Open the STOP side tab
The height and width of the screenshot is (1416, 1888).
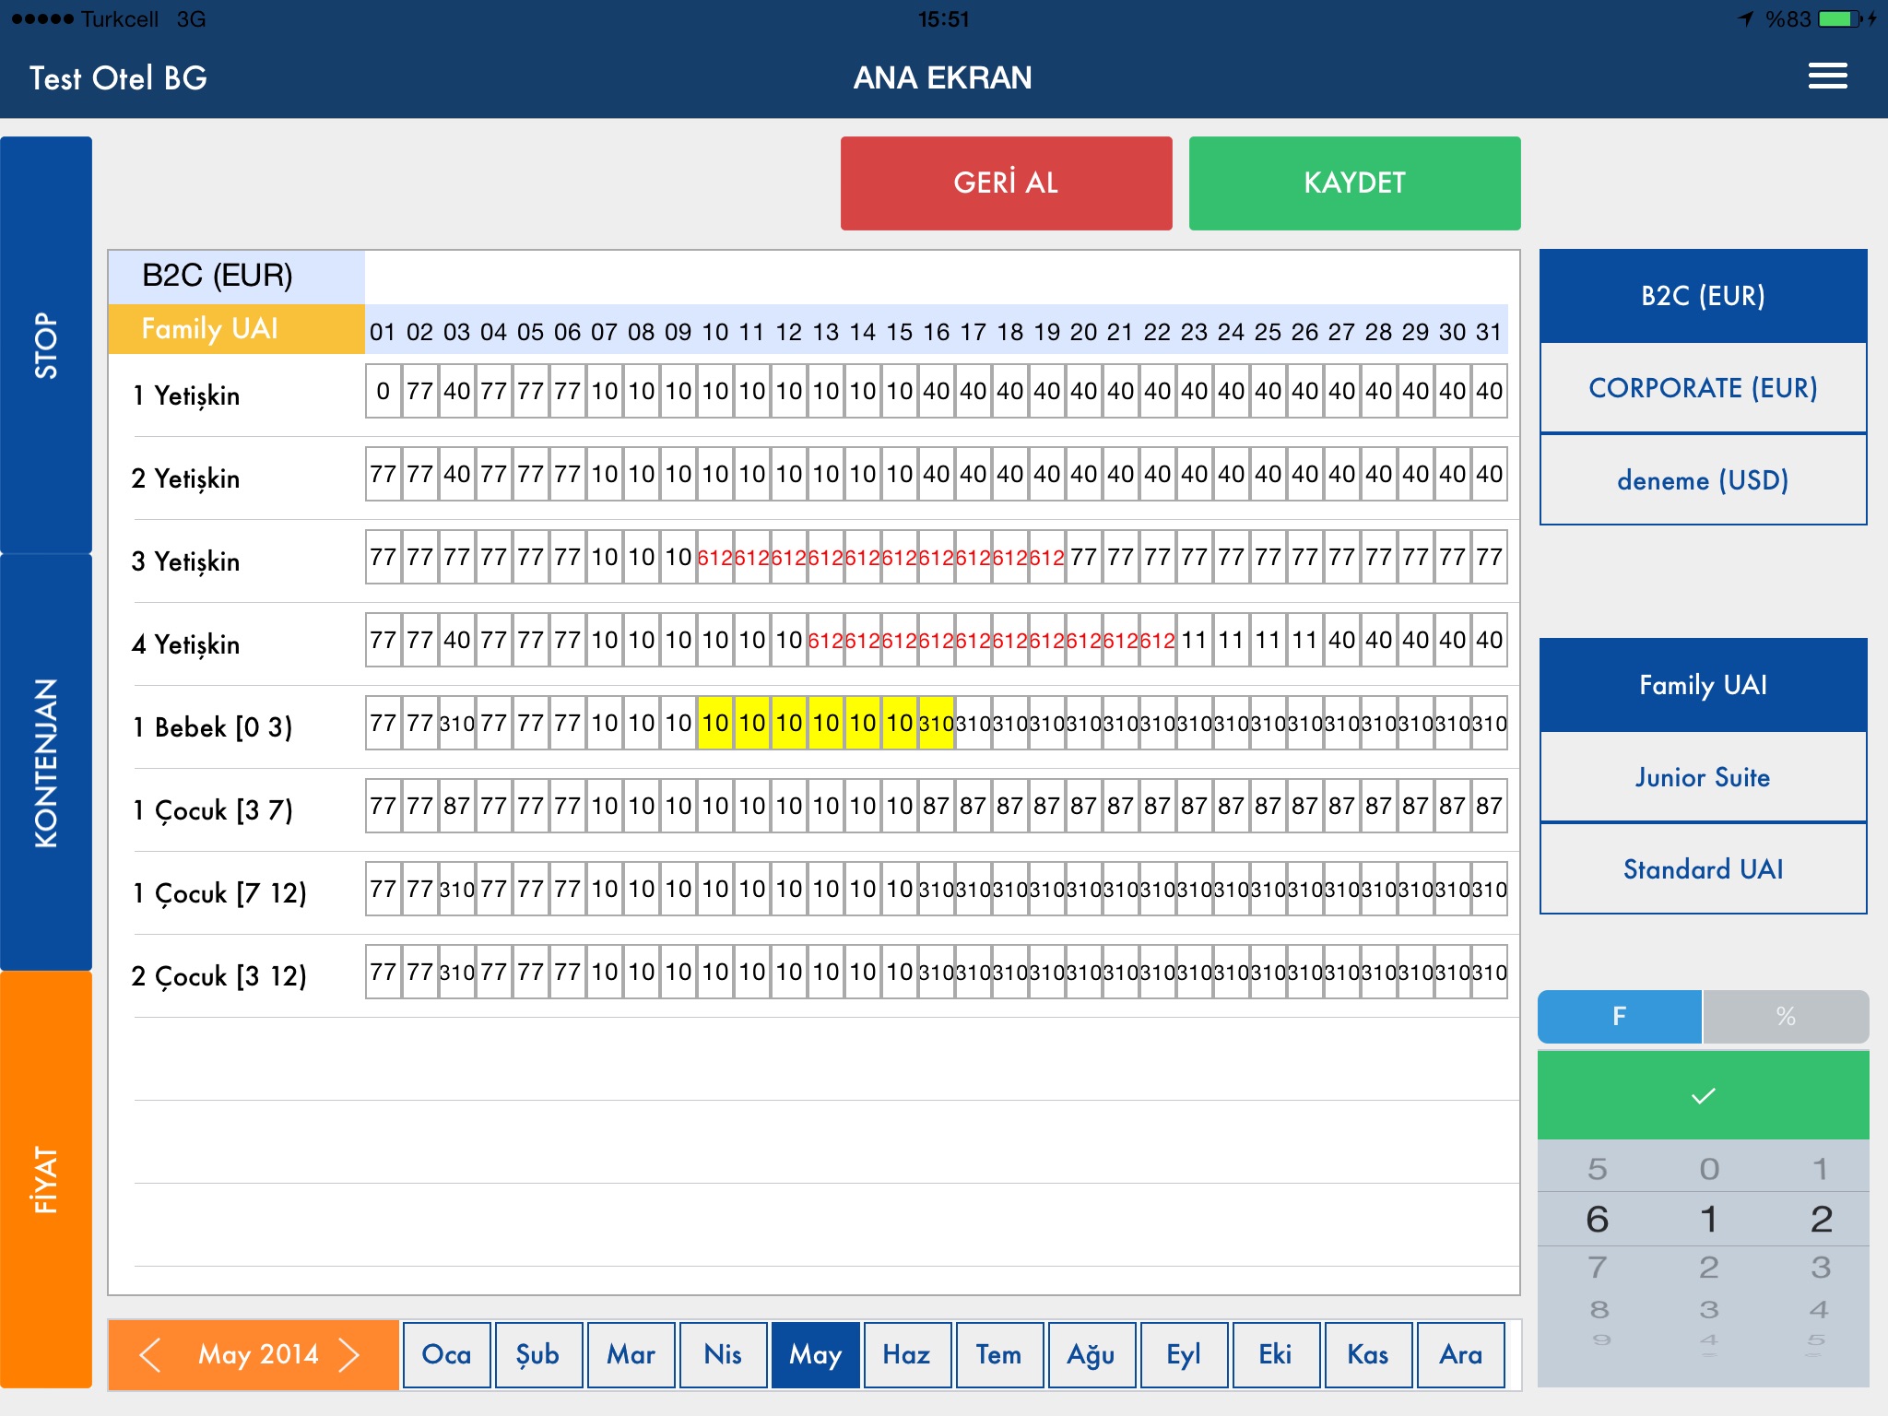[x=46, y=345]
